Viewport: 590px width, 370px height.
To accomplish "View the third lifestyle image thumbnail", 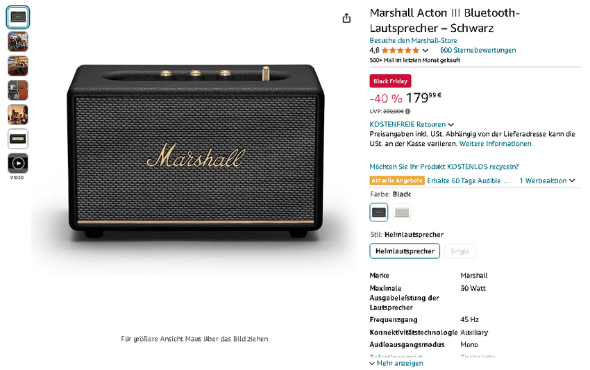I will pyautogui.click(x=18, y=66).
